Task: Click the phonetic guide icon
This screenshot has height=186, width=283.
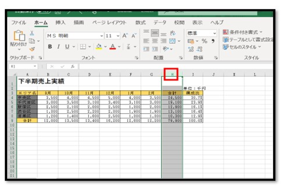Action: 128,47
